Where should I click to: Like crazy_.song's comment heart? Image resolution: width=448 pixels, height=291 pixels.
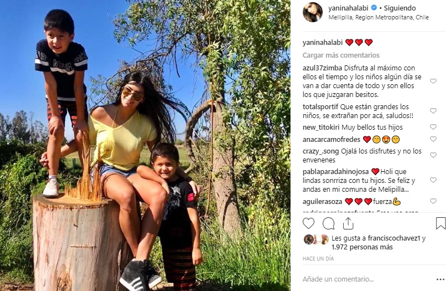click(434, 155)
